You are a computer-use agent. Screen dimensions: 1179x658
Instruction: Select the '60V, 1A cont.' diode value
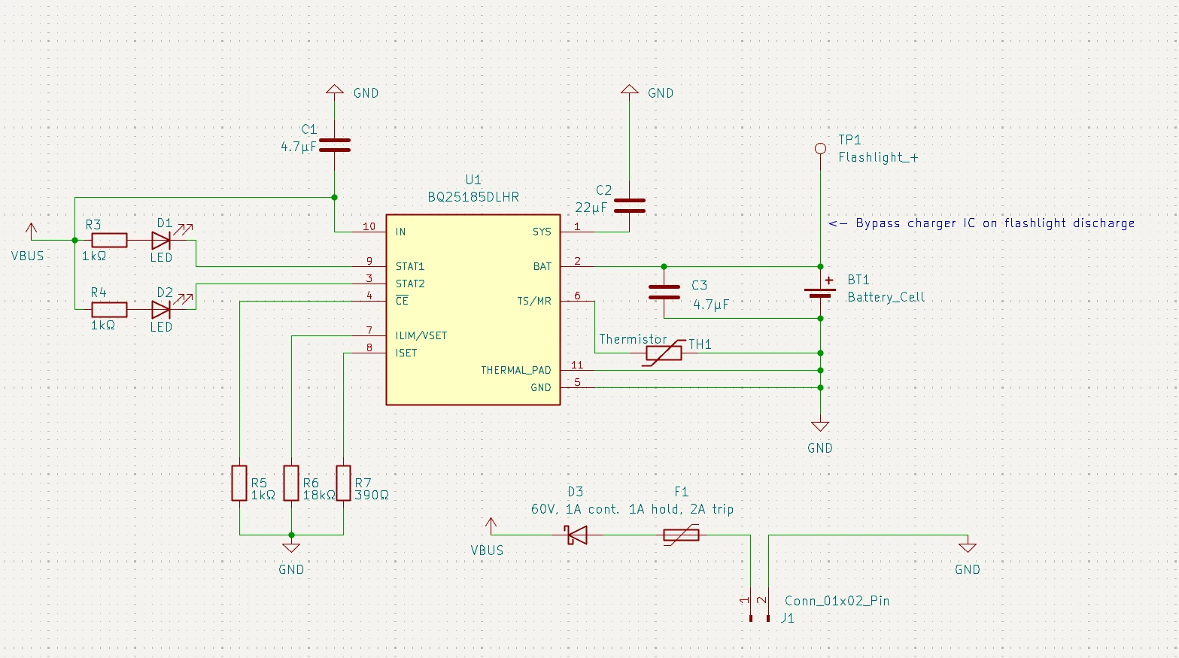[x=576, y=509]
